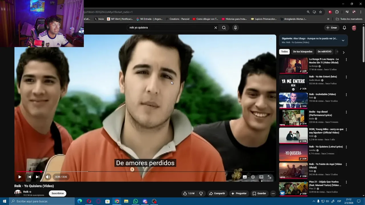This screenshot has width=365, height=205.
Task: Open more options for La Konga video
Action: pyautogui.click(x=346, y=60)
